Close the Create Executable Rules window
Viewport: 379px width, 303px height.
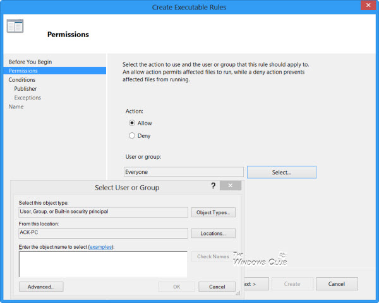tap(368, 5)
